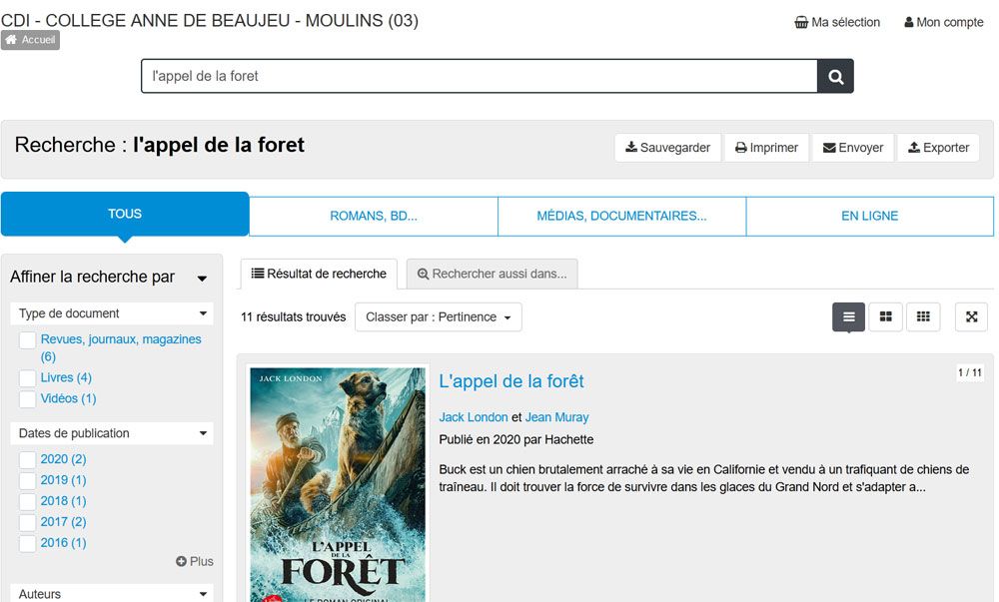Open Mon compte user menu

tap(943, 22)
